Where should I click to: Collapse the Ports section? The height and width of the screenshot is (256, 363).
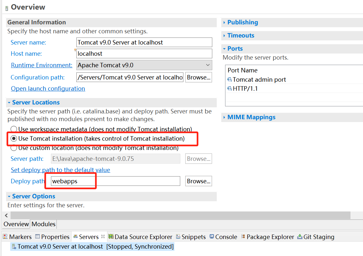click(224, 49)
